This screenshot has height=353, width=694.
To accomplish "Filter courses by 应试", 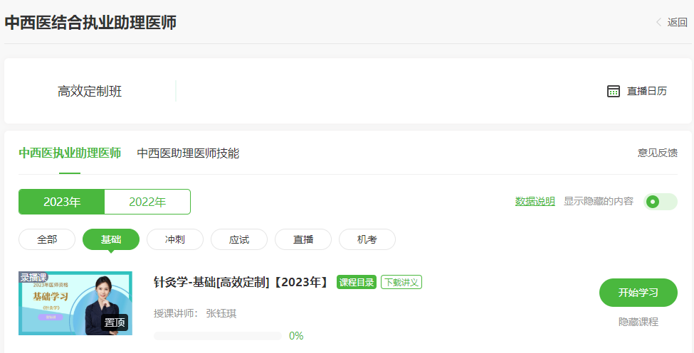I will click(239, 239).
